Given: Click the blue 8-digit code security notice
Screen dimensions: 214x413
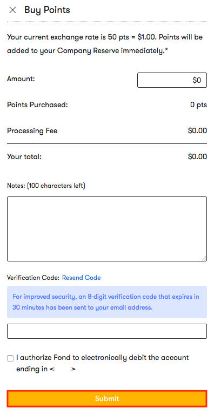Looking at the screenshot, I should [107, 302].
